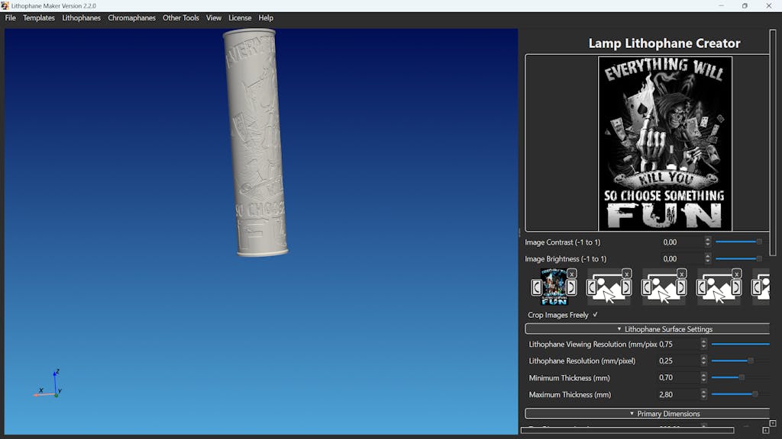Collapse the Primary Dimensions section

coord(647,414)
